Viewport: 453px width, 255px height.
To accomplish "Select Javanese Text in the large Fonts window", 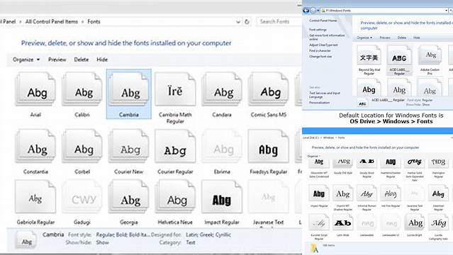I will (269, 197).
